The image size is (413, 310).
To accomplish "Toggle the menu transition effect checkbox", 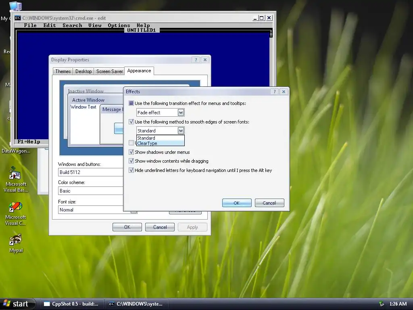I will coord(131,103).
